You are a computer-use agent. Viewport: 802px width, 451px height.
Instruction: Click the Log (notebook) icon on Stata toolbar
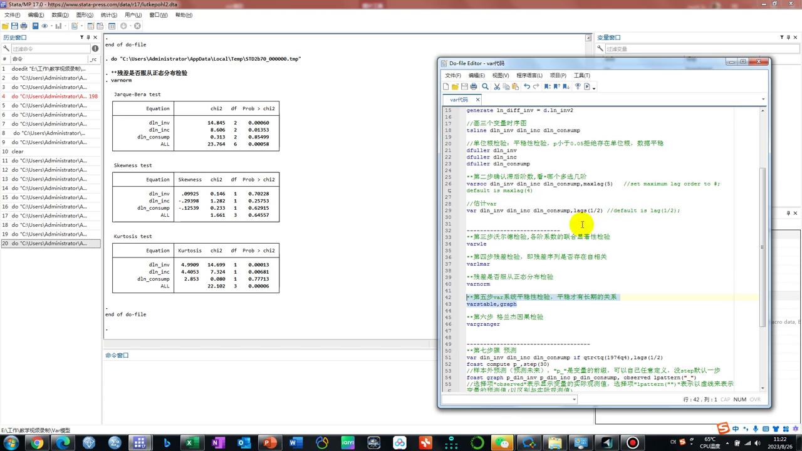pyautogui.click(x=35, y=26)
